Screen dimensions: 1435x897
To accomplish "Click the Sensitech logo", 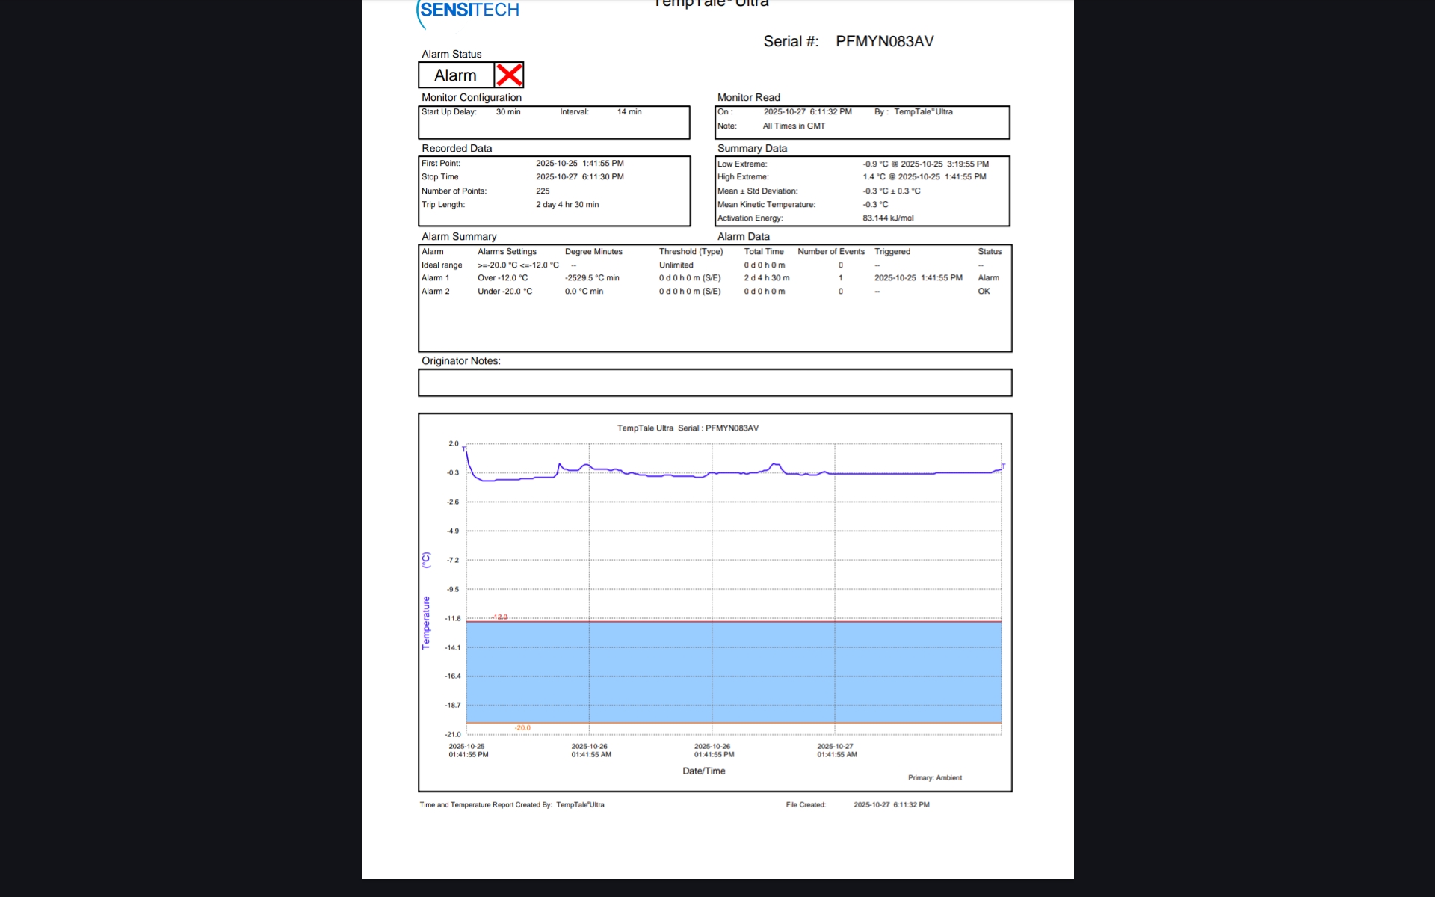I will [x=469, y=11].
